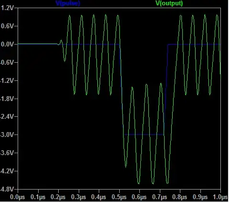Click the -4.8V vertical axis label
Viewport: 229px width, 202px height.
7,190
